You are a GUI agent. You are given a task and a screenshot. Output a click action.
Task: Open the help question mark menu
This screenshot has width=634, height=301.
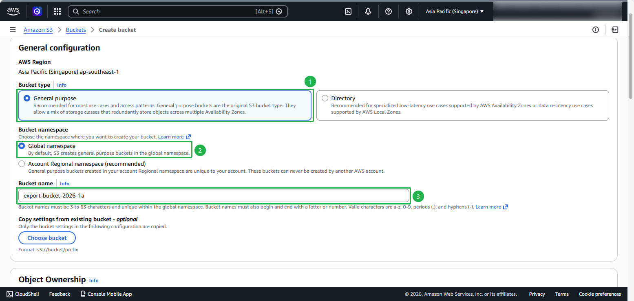tap(389, 11)
